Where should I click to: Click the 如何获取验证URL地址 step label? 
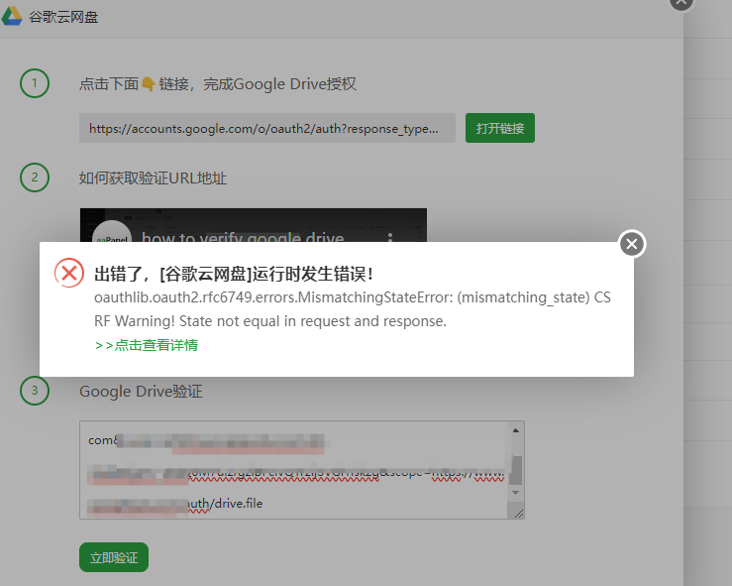[153, 178]
